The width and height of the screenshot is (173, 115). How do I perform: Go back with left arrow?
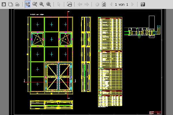[x=80, y=4]
